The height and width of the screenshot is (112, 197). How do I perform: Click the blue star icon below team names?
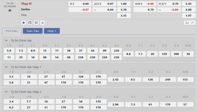[24, 22]
